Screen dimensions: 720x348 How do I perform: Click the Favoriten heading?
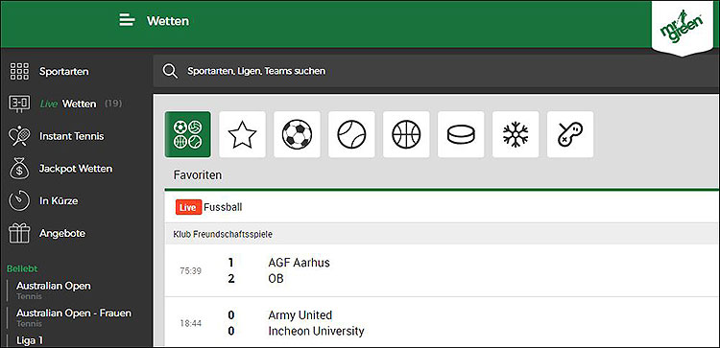[x=198, y=175]
